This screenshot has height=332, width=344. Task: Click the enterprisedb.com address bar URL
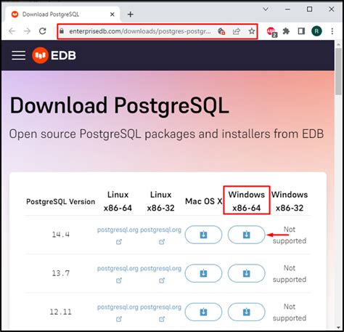coord(140,31)
